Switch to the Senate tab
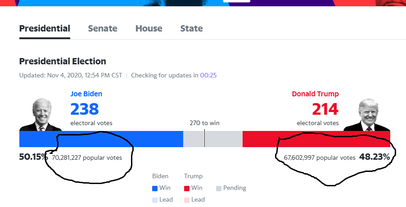The width and height of the screenshot is (406, 207). tap(103, 29)
